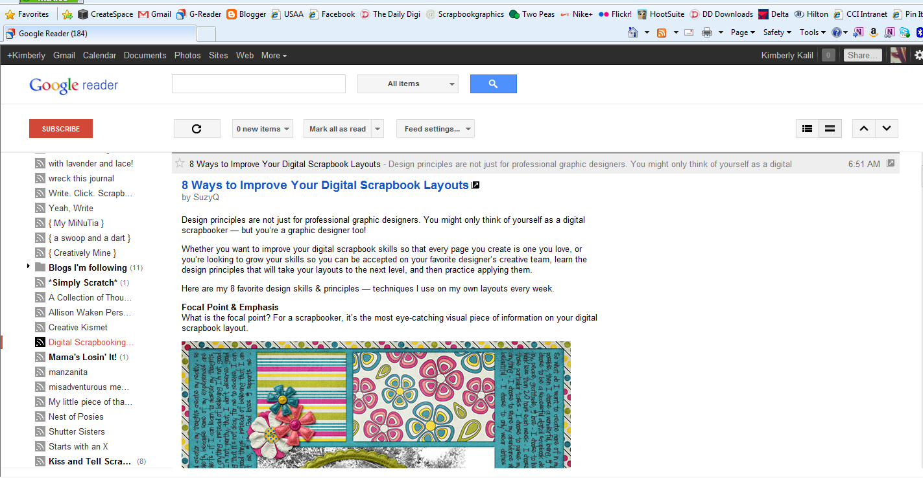Viewport: 923px width, 478px height.
Task: Open the Tools menu
Action: click(x=812, y=32)
